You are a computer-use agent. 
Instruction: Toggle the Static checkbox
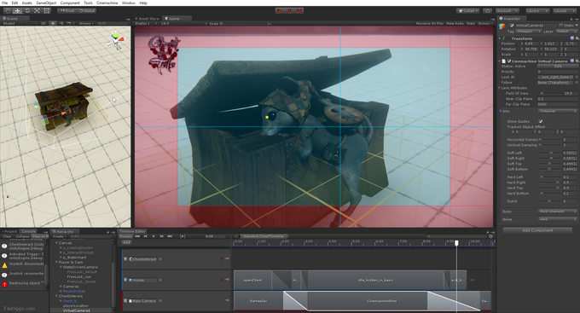(560, 26)
